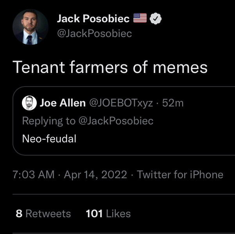This screenshot has height=234, width=235.
Task: Click the verified checkmark badge
Action: point(156,19)
